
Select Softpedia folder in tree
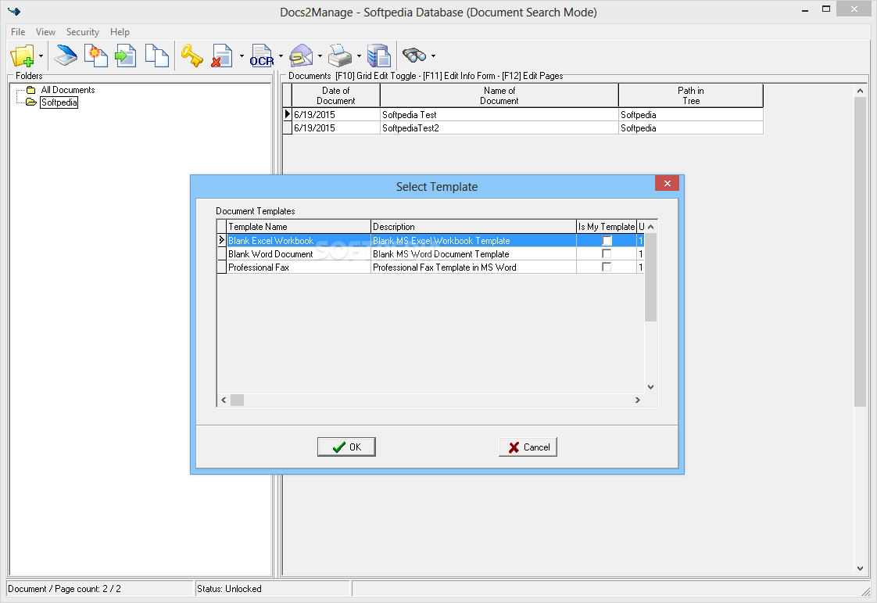[59, 102]
